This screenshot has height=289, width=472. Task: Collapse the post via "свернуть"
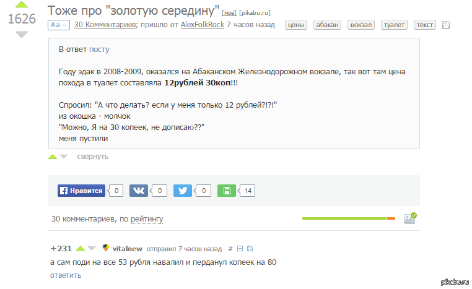point(92,157)
